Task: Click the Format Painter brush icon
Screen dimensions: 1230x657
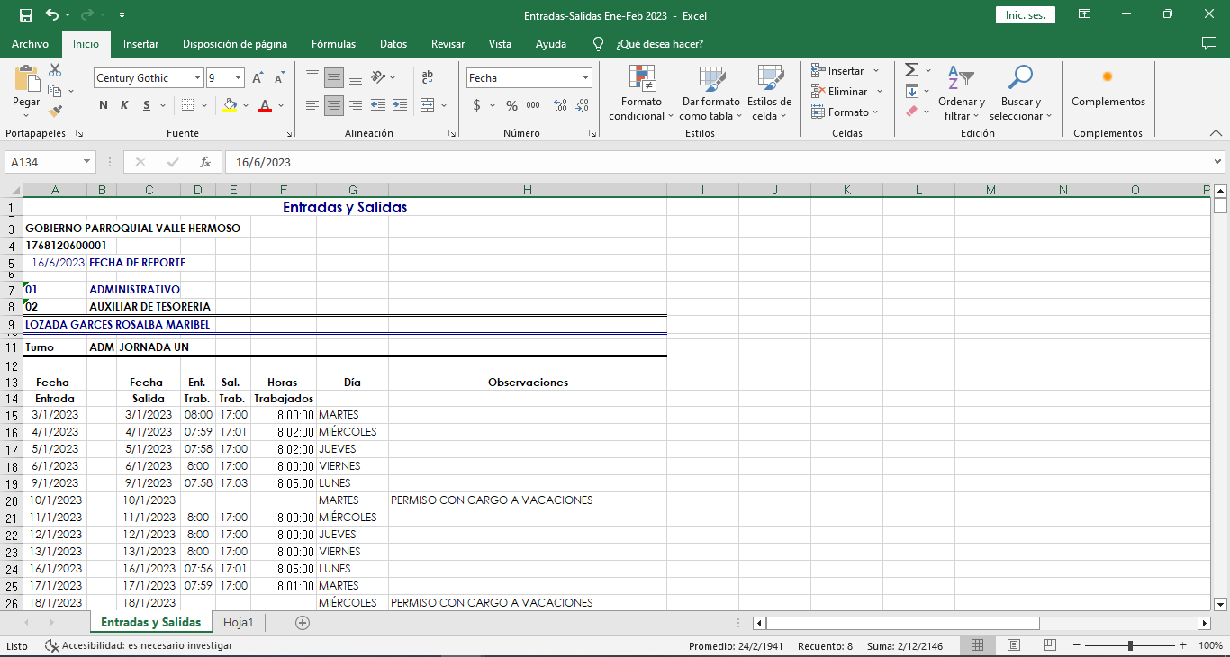Action: tap(55, 112)
